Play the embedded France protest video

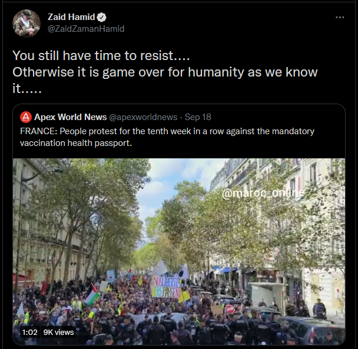click(x=179, y=251)
